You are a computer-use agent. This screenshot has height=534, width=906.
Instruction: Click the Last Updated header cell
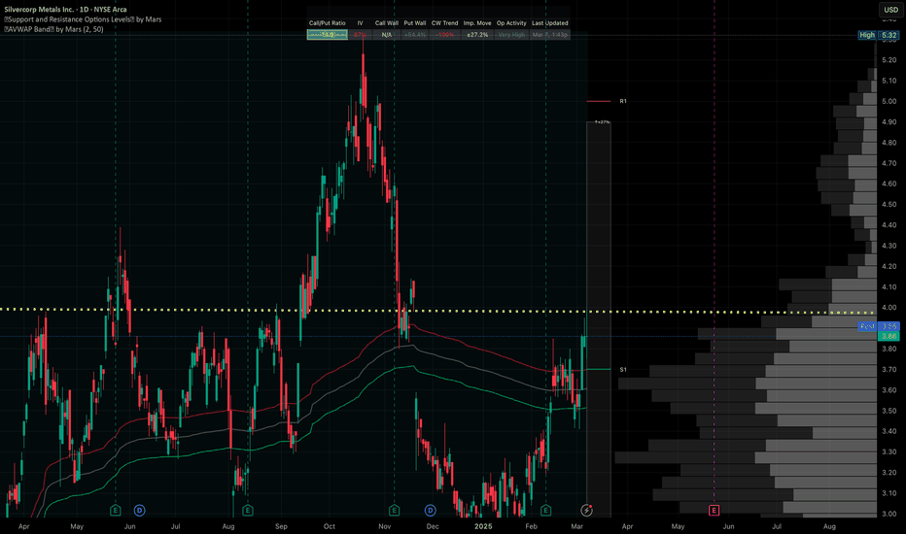tap(549, 23)
